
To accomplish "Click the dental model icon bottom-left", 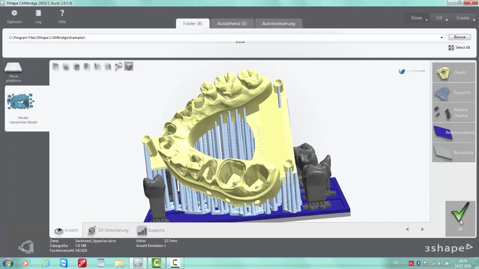I will click(26, 247).
